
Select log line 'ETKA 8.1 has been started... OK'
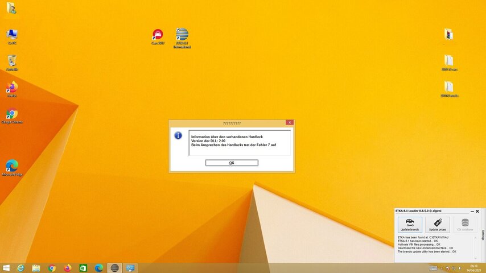click(x=418, y=241)
